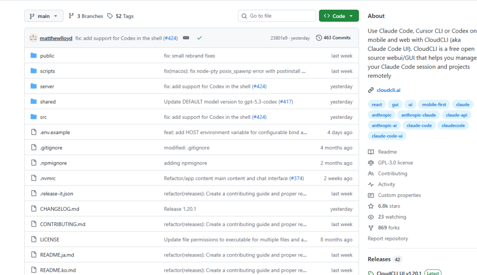Click the LICENSE file icon
477x275 pixels.
(x=34, y=240)
